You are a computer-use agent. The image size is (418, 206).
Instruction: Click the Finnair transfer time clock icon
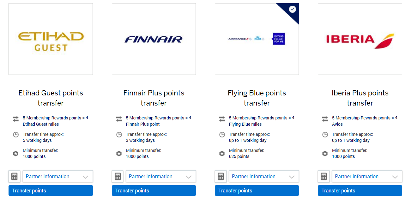coord(119,135)
